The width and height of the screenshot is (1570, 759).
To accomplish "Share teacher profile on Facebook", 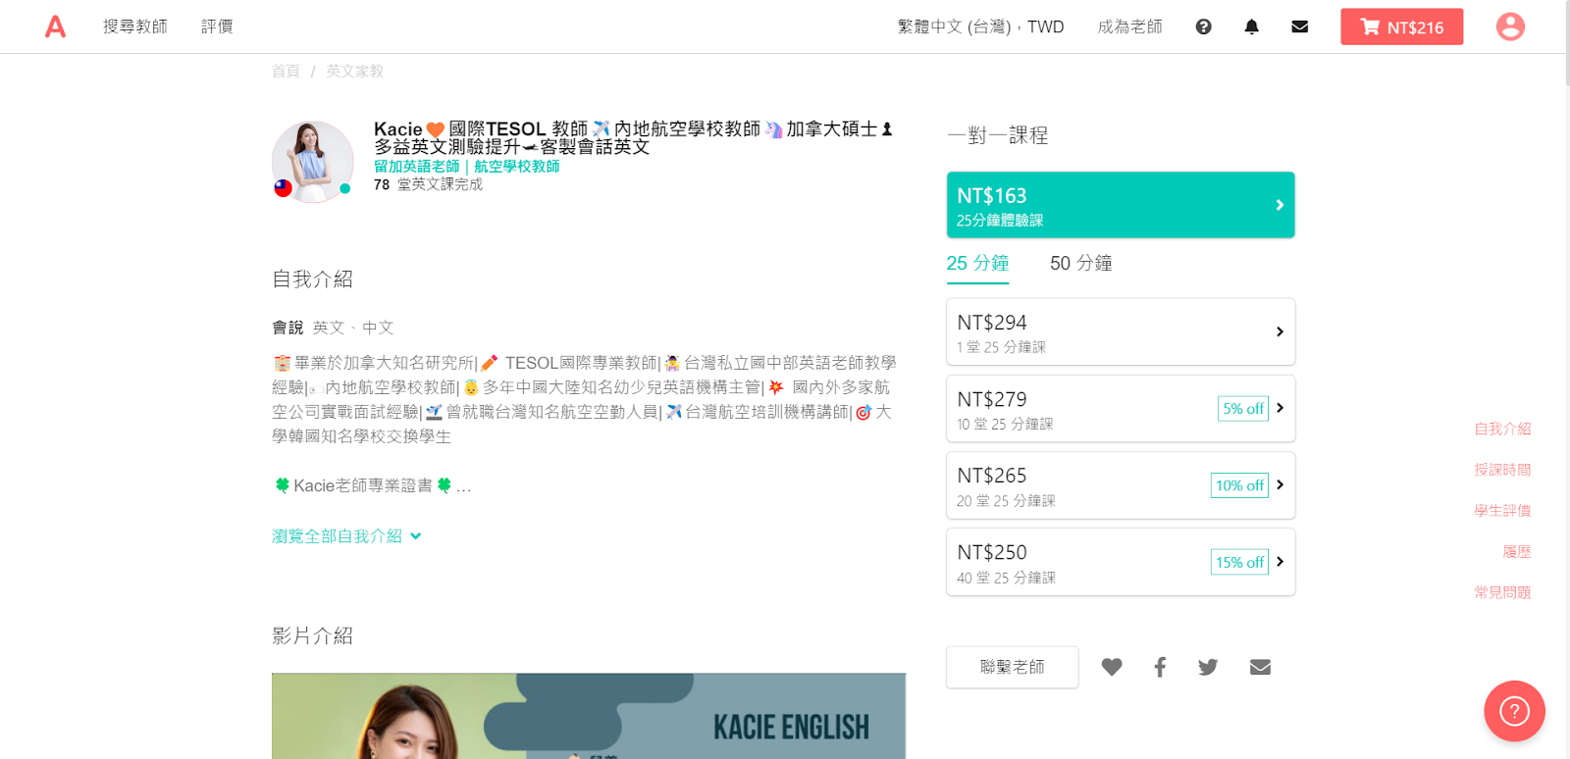I will tap(1160, 667).
